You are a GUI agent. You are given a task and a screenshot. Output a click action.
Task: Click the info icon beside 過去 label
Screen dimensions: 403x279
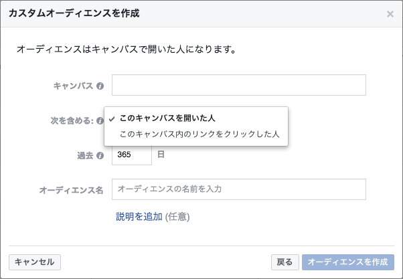(100, 155)
